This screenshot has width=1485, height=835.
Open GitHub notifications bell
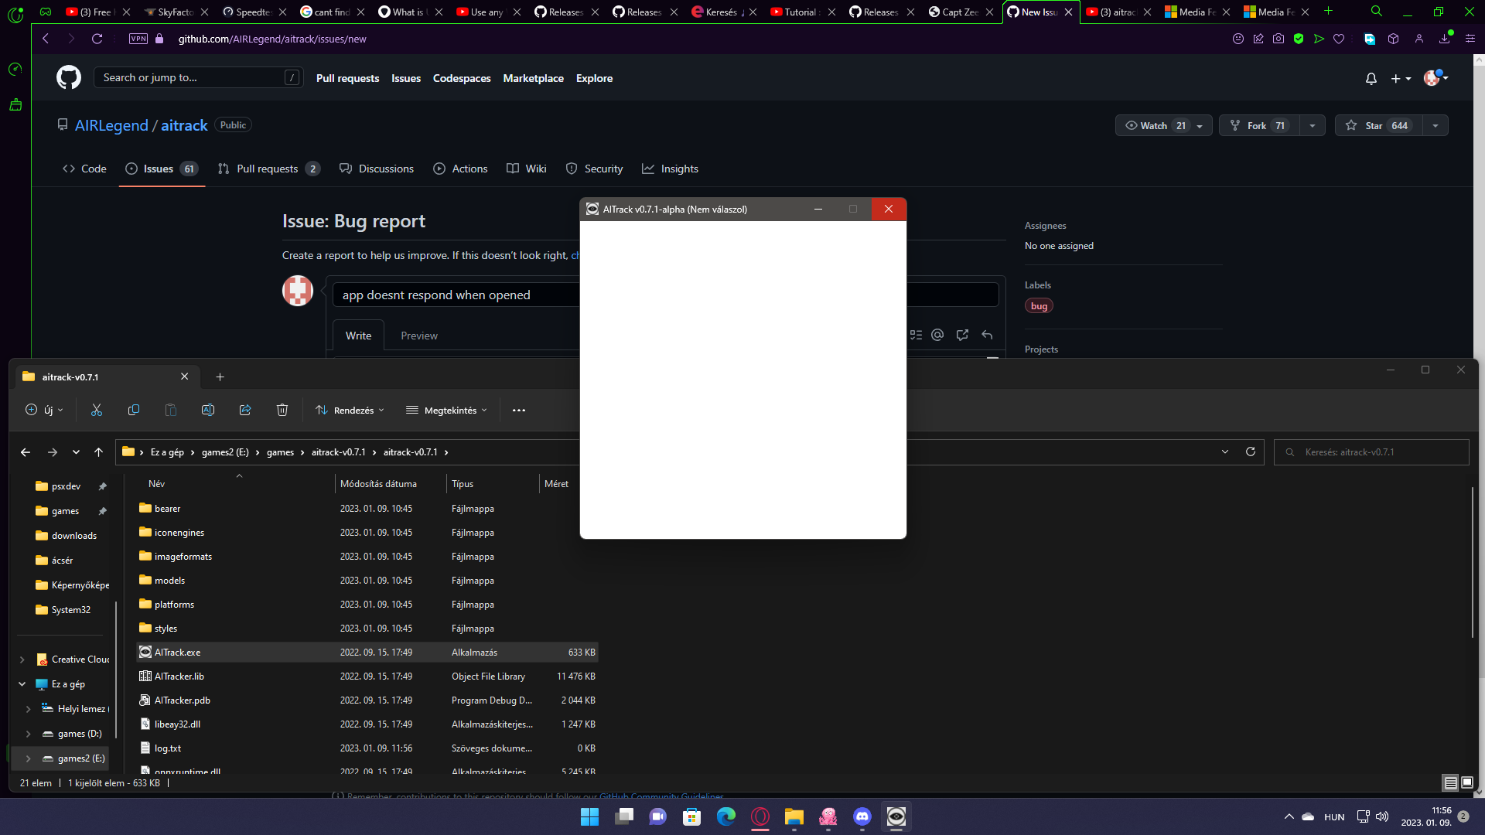[x=1371, y=78]
